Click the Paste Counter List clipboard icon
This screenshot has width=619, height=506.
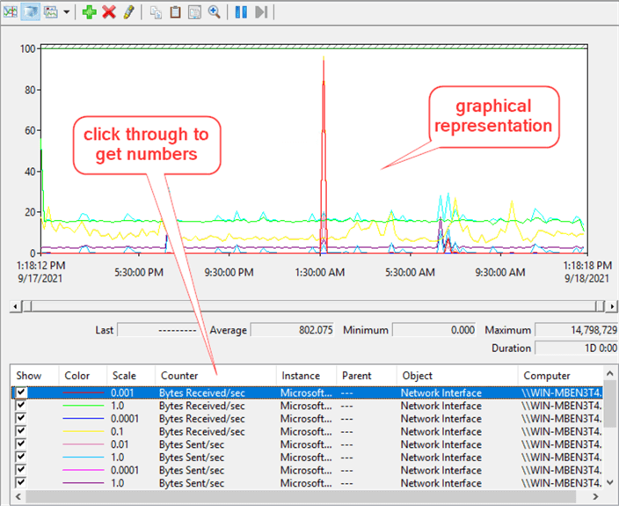pyautogui.click(x=175, y=12)
